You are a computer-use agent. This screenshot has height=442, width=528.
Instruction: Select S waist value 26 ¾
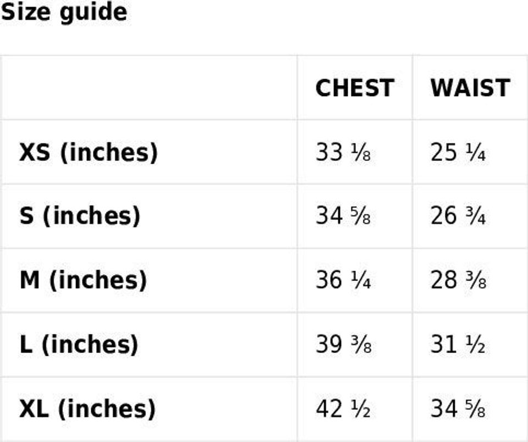pyautogui.click(x=458, y=216)
